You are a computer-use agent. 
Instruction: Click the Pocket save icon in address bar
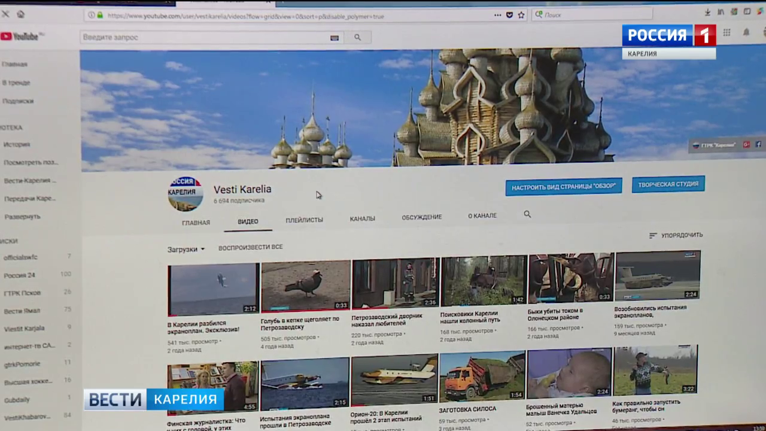510,15
